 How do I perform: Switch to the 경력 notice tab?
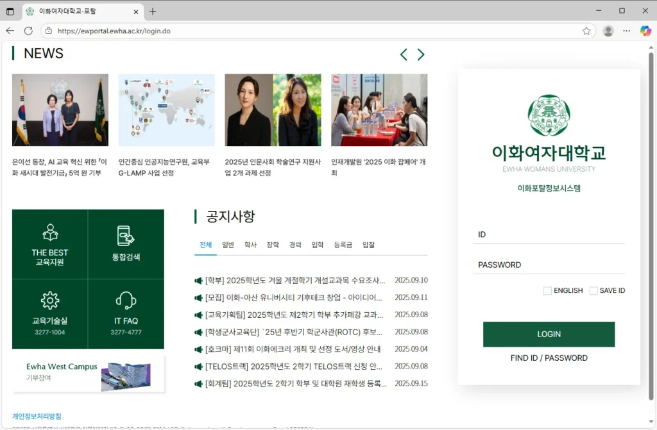point(295,245)
